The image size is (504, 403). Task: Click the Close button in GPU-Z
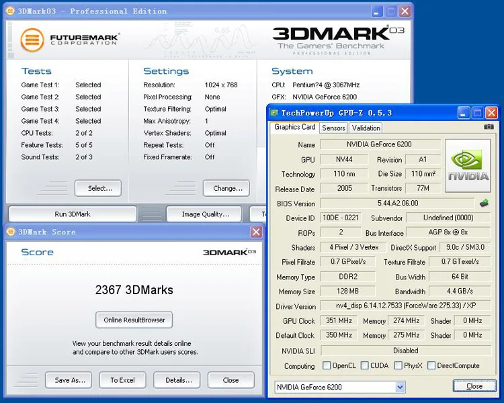tap(474, 386)
